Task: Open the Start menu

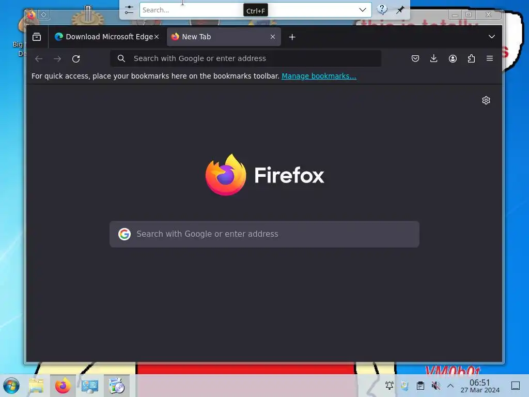Action: pos(11,386)
